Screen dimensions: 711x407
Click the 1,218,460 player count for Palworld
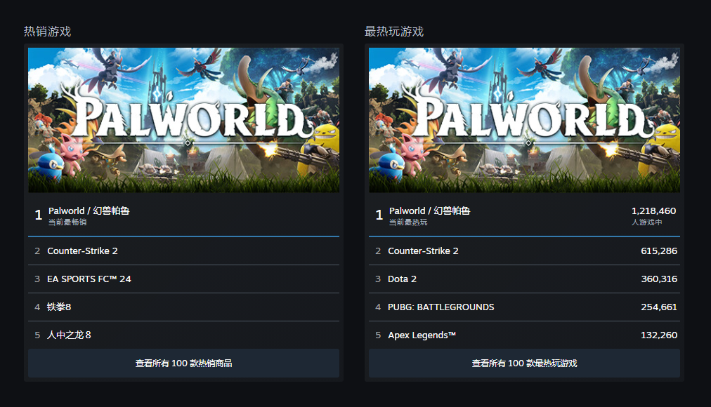click(x=653, y=211)
